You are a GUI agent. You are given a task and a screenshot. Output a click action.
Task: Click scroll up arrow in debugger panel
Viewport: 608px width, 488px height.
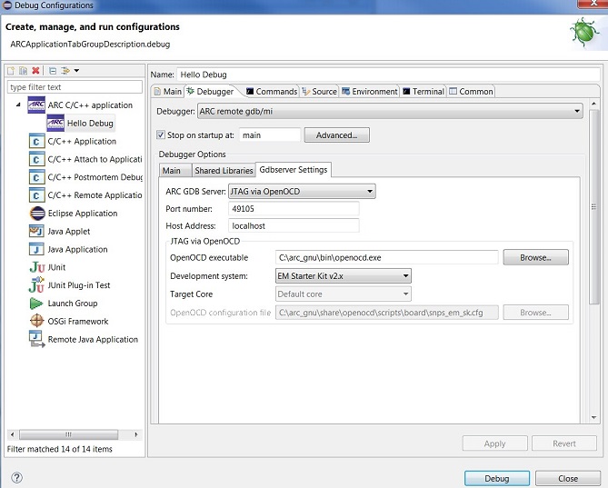593,105
